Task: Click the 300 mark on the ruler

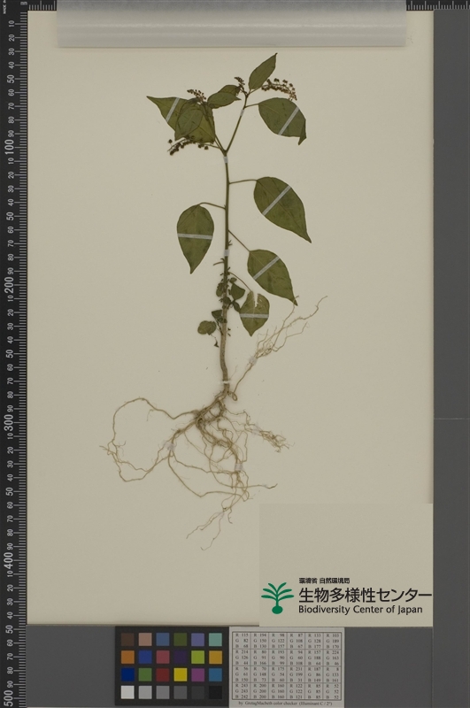Action: click(x=9, y=422)
